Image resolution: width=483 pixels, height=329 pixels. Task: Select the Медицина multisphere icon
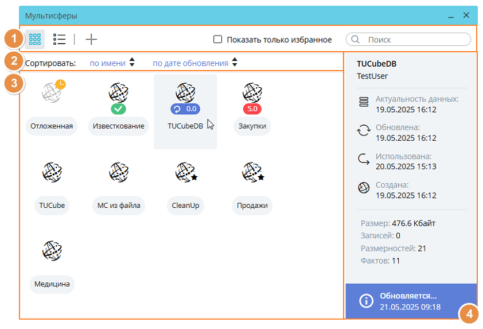(52, 250)
